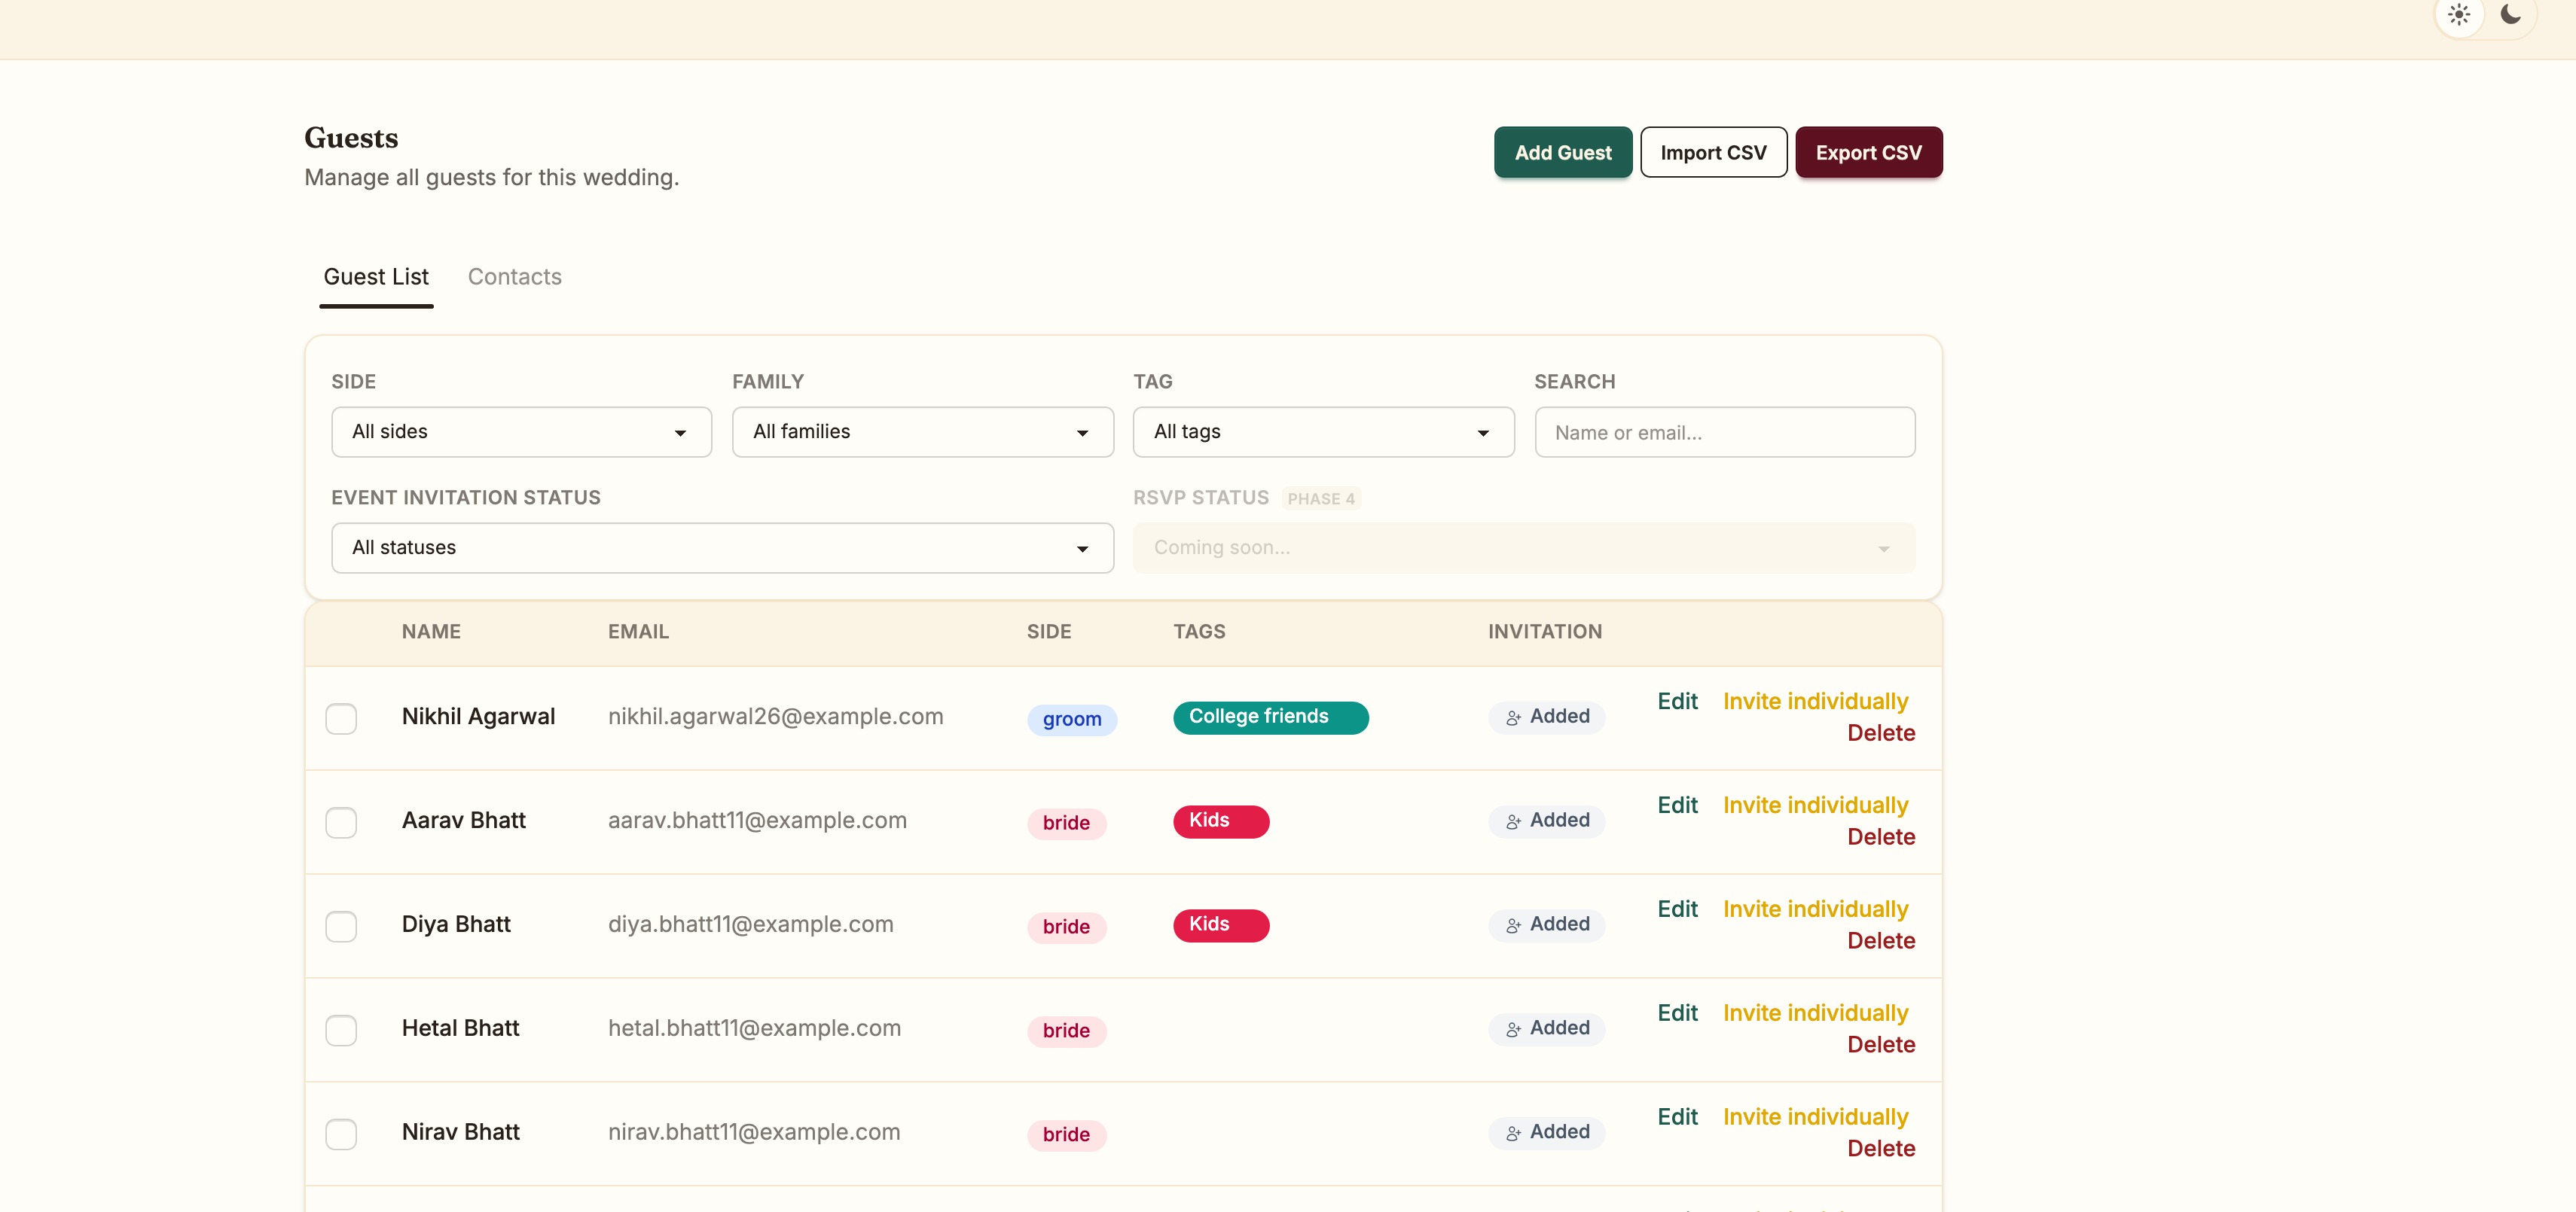This screenshot has width=2576, height=1212.
Task: Focus the Name or email search field
Action: point(1725,431)
